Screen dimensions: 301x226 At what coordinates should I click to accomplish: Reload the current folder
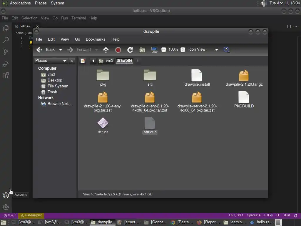coord(130,50)
